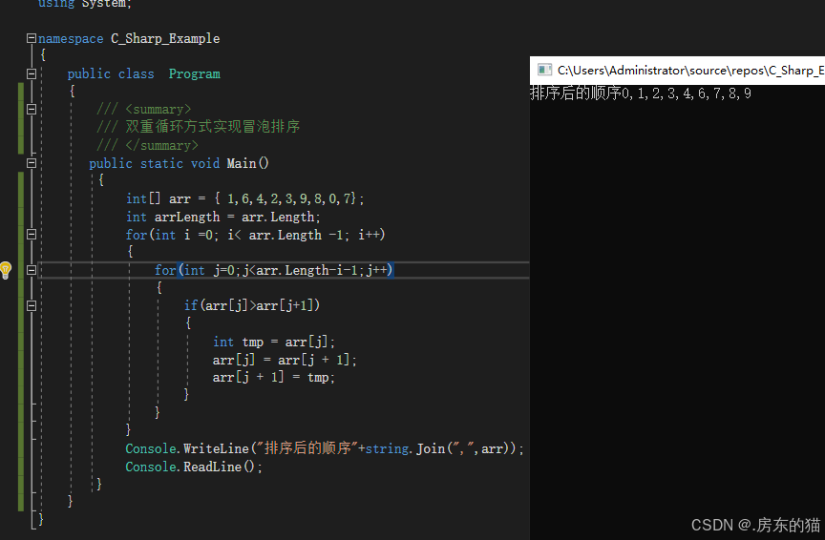Click the console output line 排序后的顺序0,1,2,3,4,6,7,8,9
Screen dimensions: 825x540
[x=641, y=93]
